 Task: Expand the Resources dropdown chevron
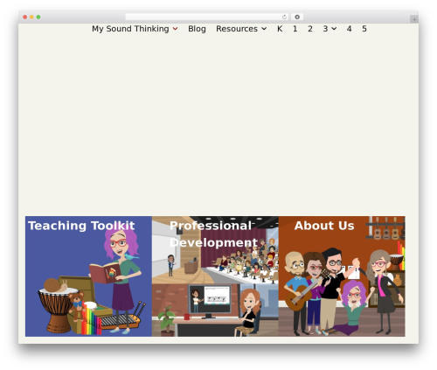point(264,29)
